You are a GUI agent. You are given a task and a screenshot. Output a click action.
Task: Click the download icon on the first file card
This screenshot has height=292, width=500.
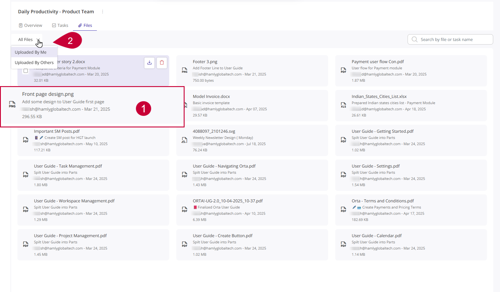click(149, 63)
